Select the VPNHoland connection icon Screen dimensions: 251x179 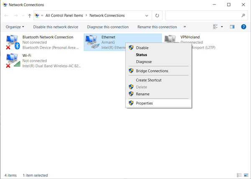(171, 39)
